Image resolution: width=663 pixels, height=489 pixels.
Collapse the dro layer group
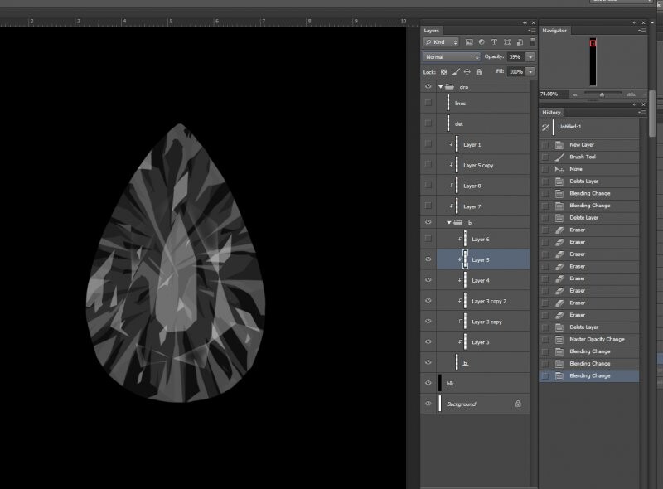tap(439, 86)
